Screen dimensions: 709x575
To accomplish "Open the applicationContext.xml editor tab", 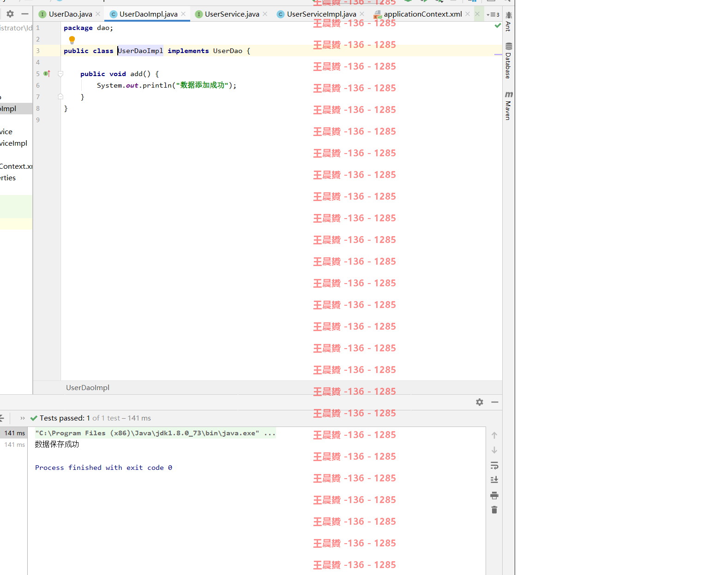I will [422, 14].
